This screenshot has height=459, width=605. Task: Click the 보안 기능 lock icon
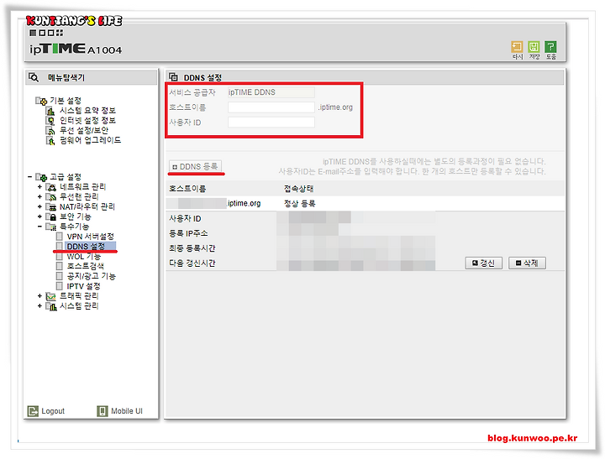pyautogui.click(x=51, y=216)
